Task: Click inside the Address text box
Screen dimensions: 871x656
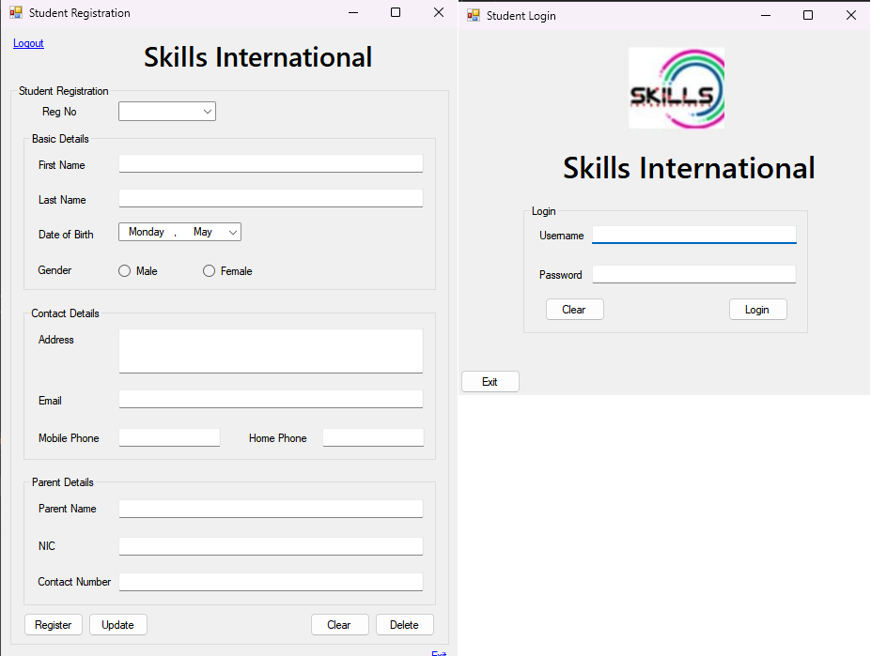Action: tap(272, 351)
